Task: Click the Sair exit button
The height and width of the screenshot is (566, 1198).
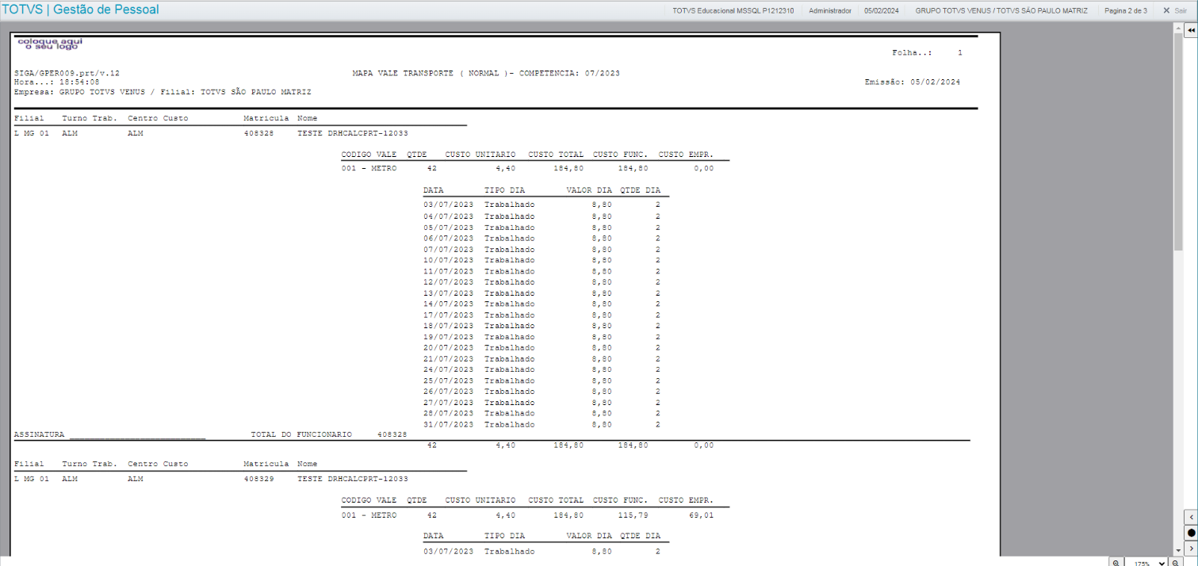Action: click(1174, 10)
